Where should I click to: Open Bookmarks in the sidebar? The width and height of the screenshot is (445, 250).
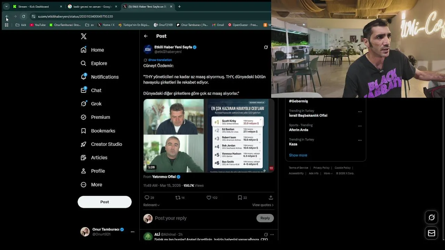pos(98,131)
